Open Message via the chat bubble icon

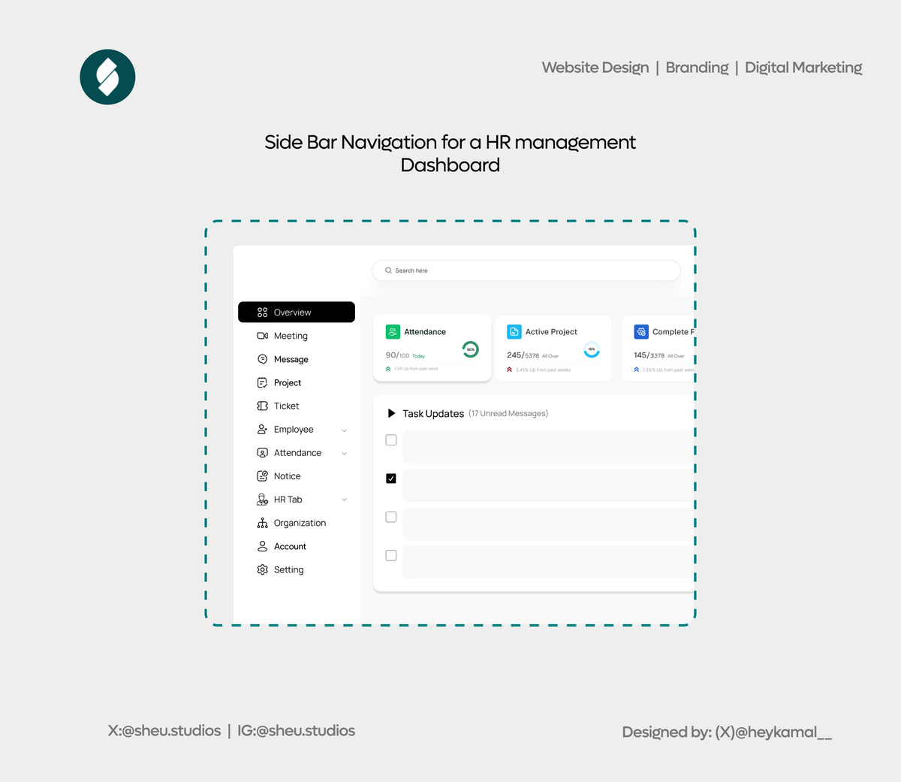[262, 359]
